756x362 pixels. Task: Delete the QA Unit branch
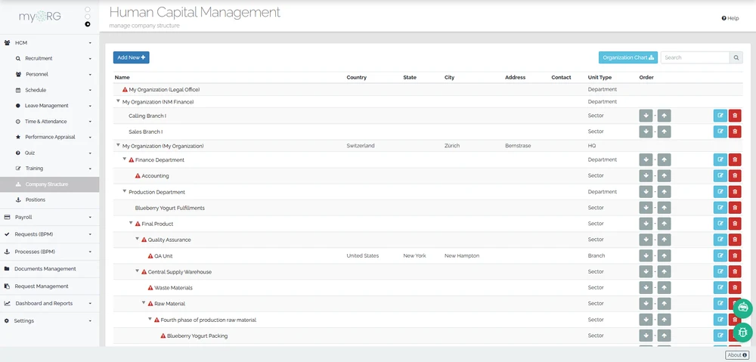pos(735,256)
